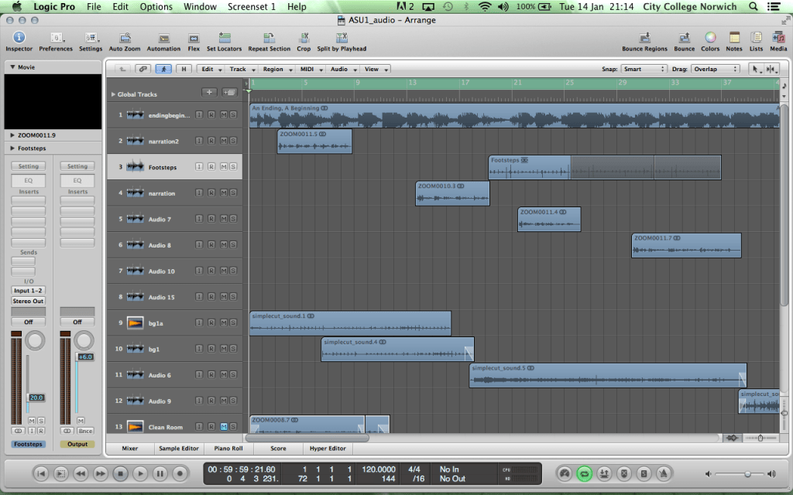Open the Options menu in the menu bar
Screen dimensions: 793x495
tap(155, 6)
